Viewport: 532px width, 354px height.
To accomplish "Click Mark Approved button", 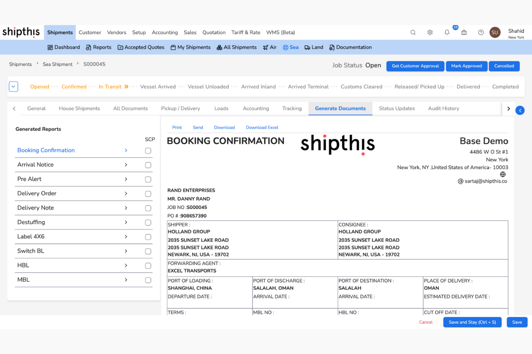I will click(x=467, y=66).
